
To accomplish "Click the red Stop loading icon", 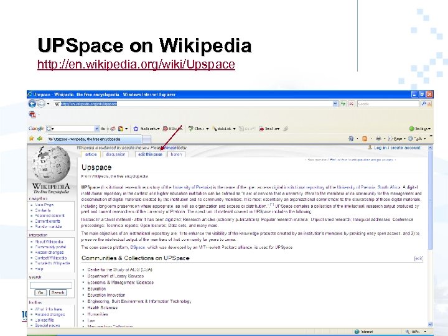I will (x=351, y=104).
